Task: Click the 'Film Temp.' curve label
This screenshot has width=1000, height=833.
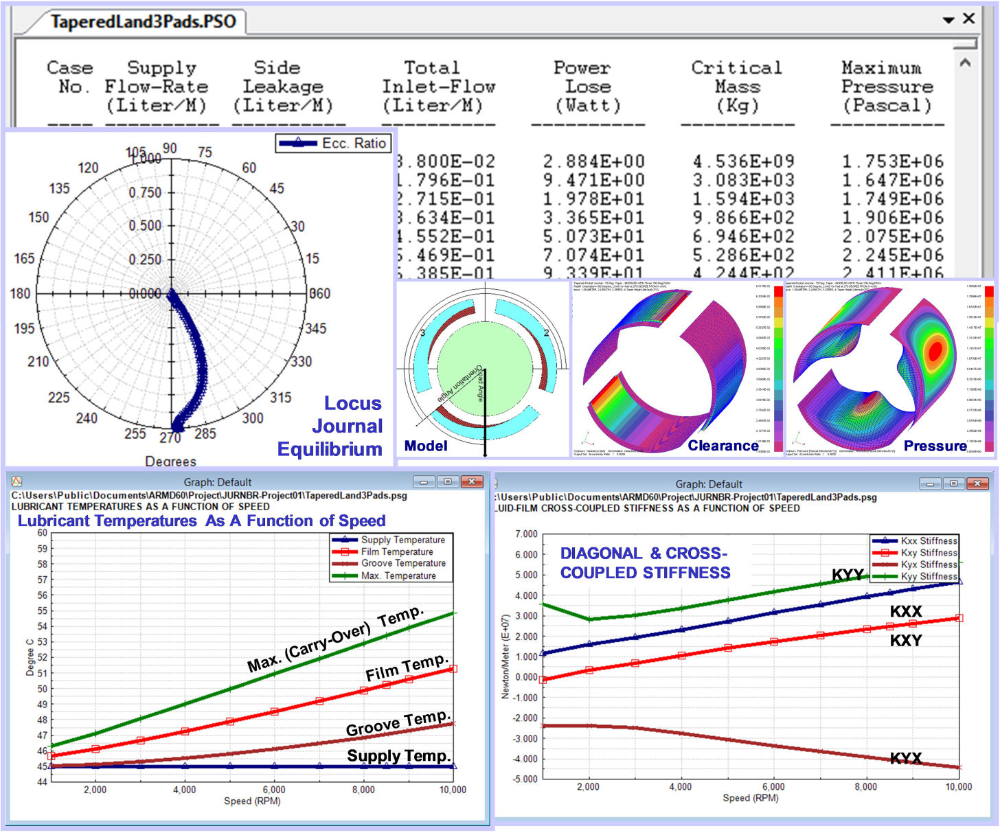Action: (407, 668)
